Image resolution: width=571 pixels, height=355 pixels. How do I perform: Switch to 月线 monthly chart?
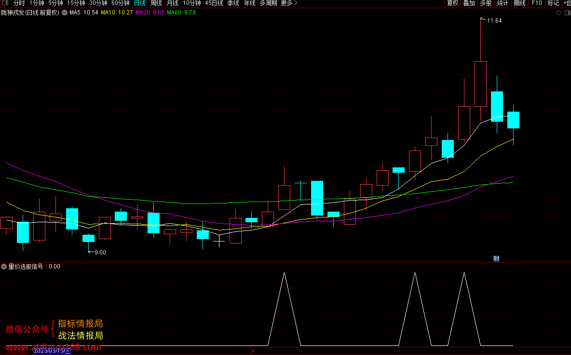click(172, 3)
